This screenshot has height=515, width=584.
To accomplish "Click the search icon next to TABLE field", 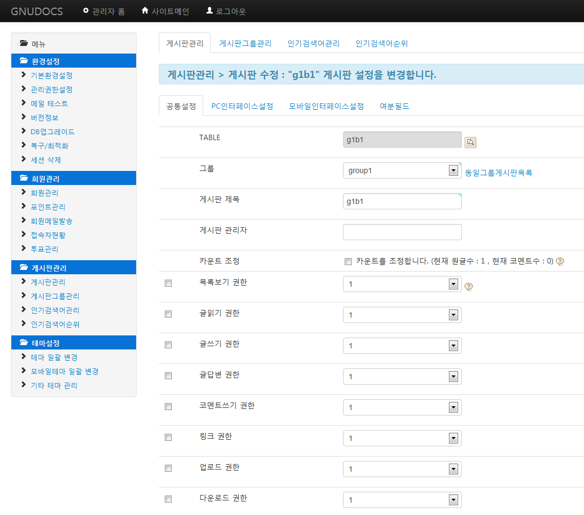I will coord(470,142).
